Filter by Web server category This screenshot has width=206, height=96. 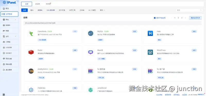pyautogui.click(x=50, y=10)
